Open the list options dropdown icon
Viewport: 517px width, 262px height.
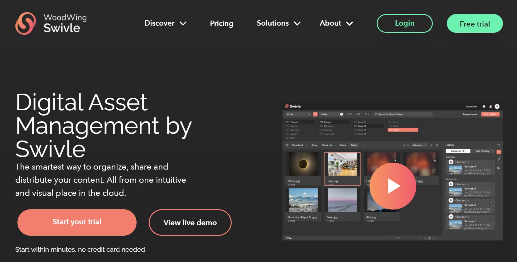(x=367, y=114)
